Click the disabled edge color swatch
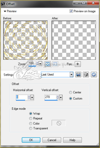 [59, 123]
